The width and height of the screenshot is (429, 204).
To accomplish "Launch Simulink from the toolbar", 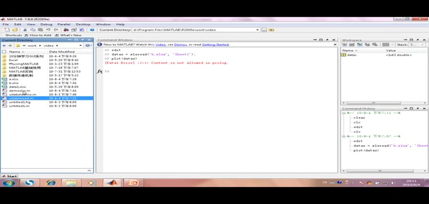I will pyautogui.click(x=66, y=30).
